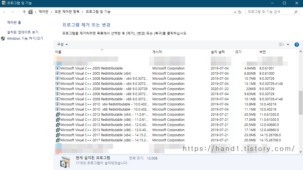The width and height of the screenshot is (303, 170).
Task: Click the scrollbar down arrow
Action: click(301, 152)
